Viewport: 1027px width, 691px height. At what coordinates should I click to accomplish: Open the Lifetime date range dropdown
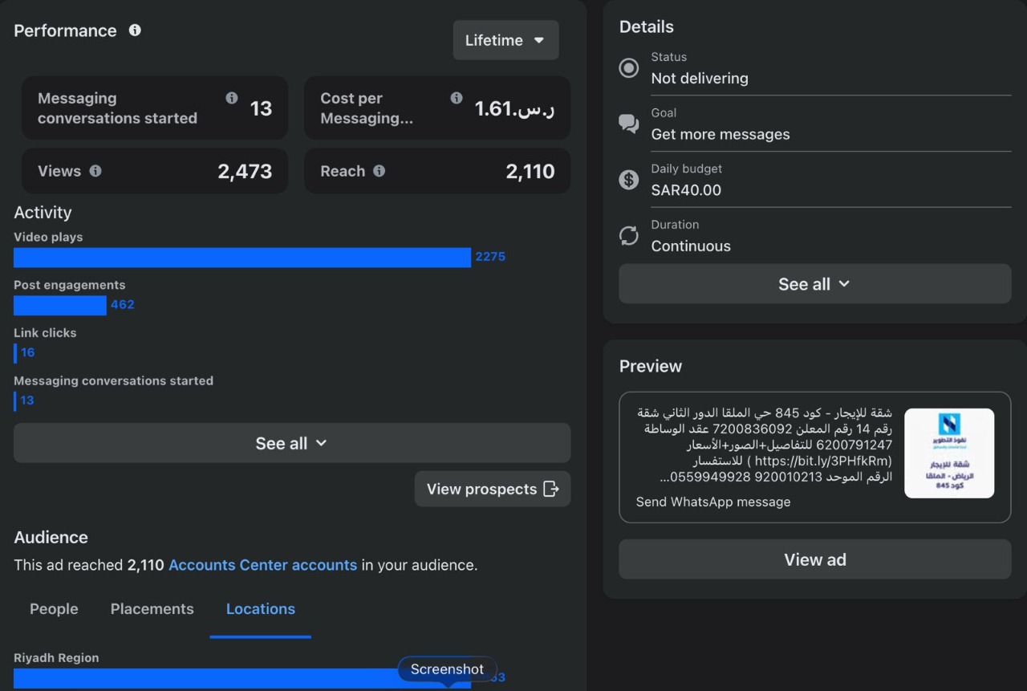pos(505,40)
